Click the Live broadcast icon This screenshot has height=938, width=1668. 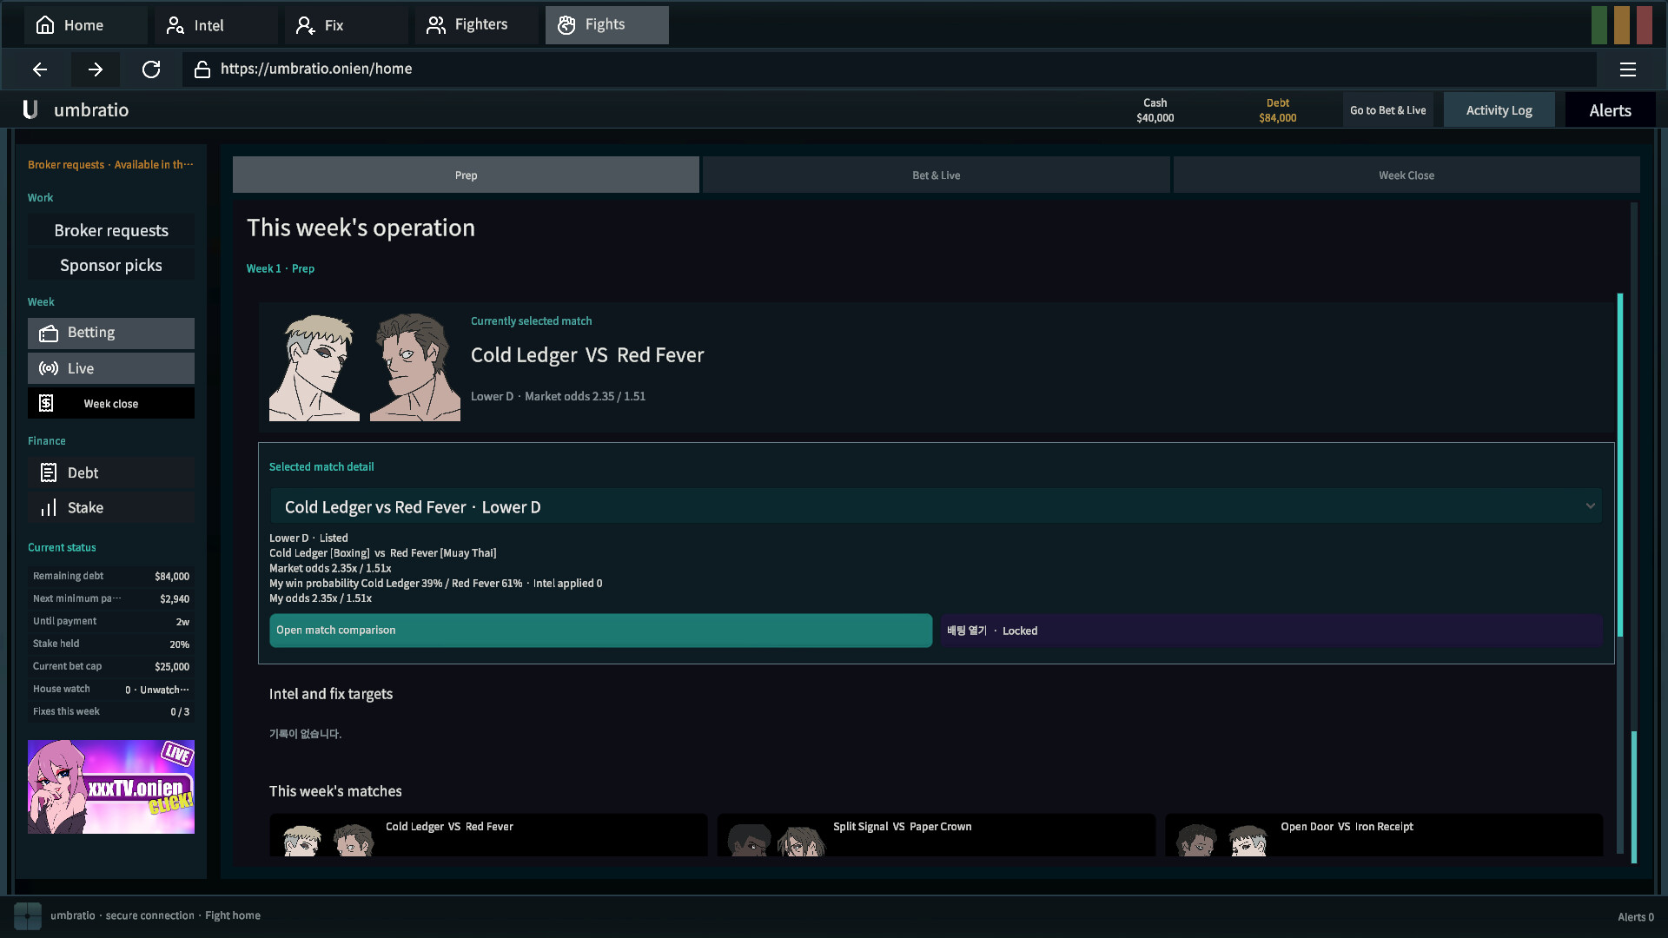(x=49, y=369)
